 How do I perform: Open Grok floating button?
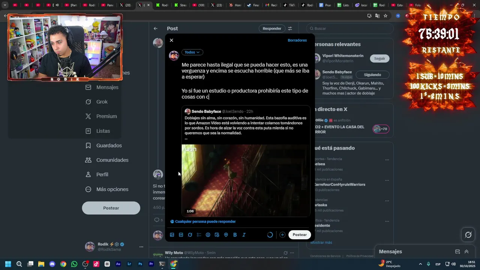(468, 235)
